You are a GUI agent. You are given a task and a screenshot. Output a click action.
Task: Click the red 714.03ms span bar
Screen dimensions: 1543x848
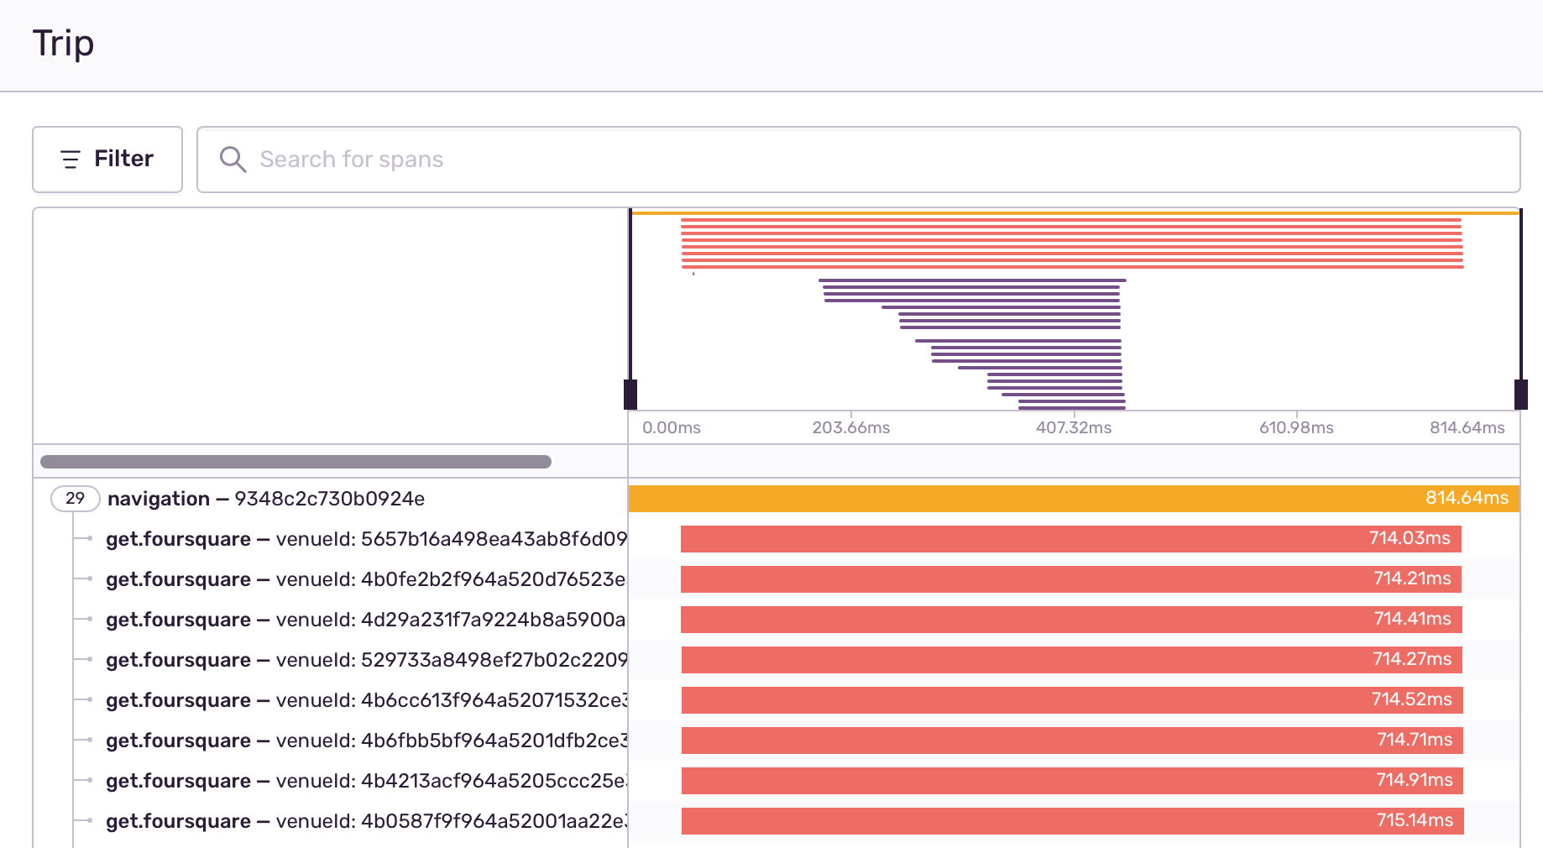[1071, 539]
